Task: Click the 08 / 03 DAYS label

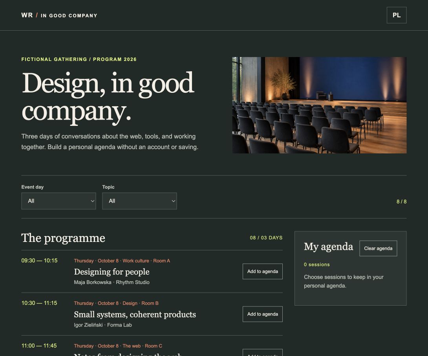Action: coord(266,238)
